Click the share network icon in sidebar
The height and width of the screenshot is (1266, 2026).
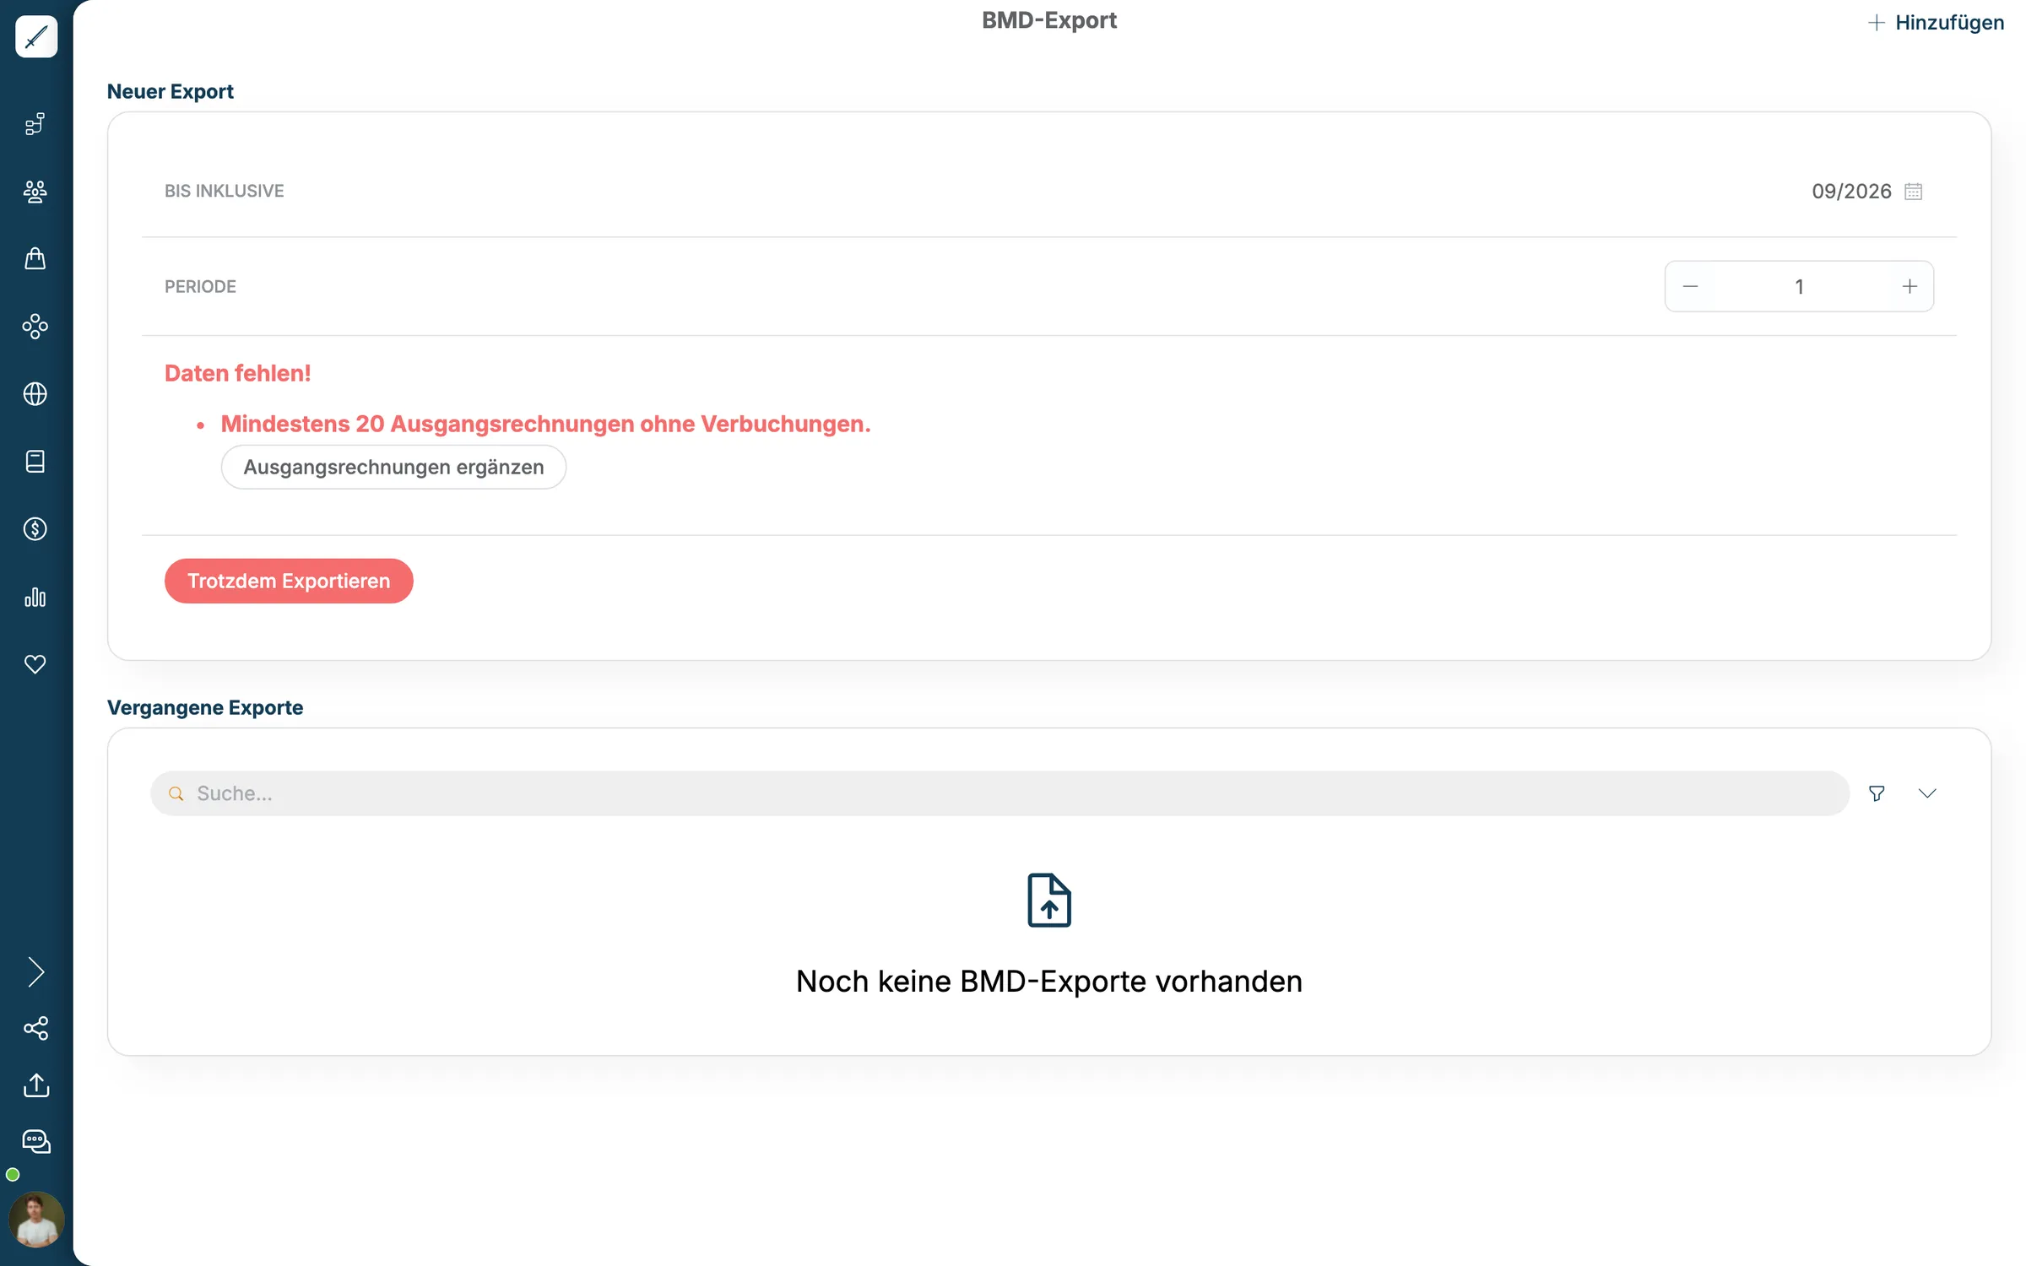click(36, 1028)
